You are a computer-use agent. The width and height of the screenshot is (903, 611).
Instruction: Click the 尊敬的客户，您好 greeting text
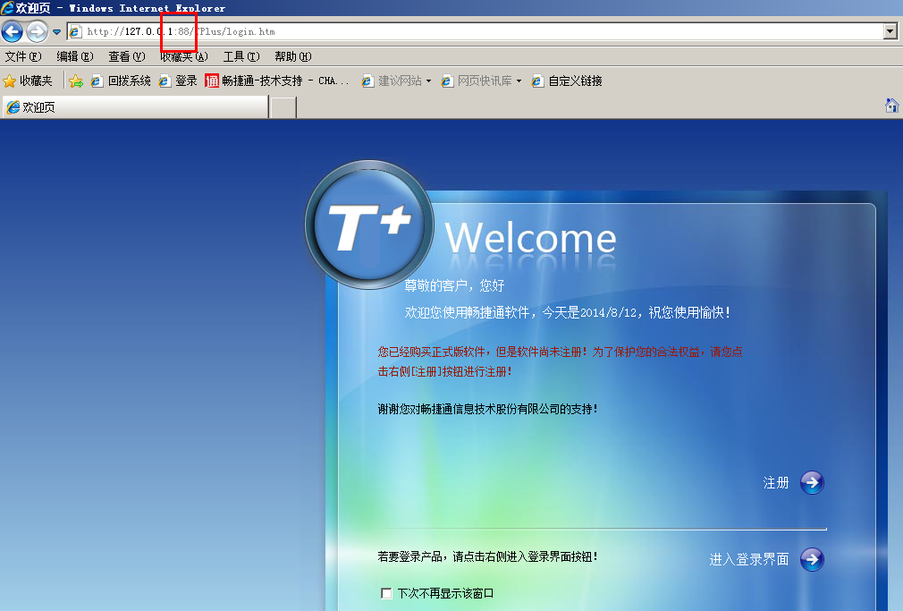454,285
